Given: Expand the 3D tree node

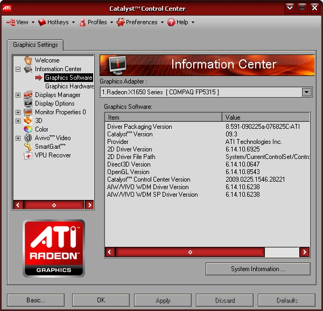Looking at the screenshot, I should point(18,121).
